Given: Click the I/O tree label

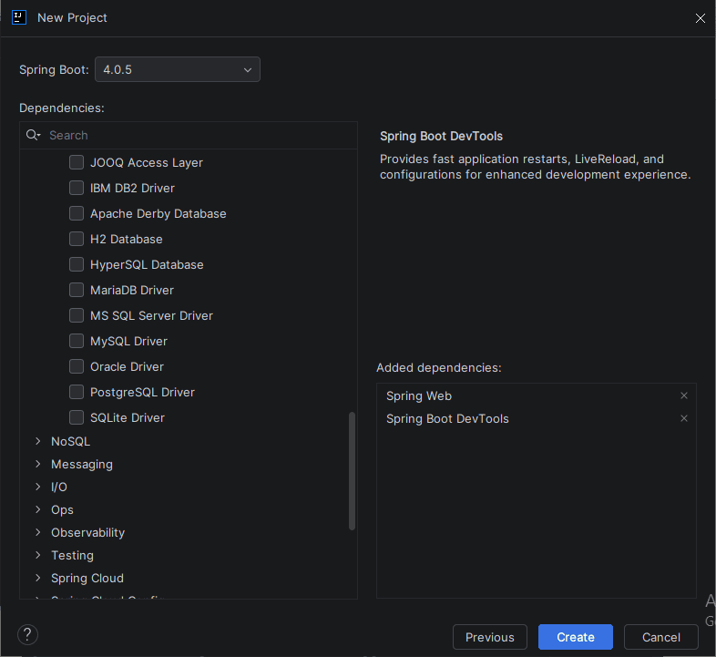Looking at the screenshot, I should pos(59,487).
